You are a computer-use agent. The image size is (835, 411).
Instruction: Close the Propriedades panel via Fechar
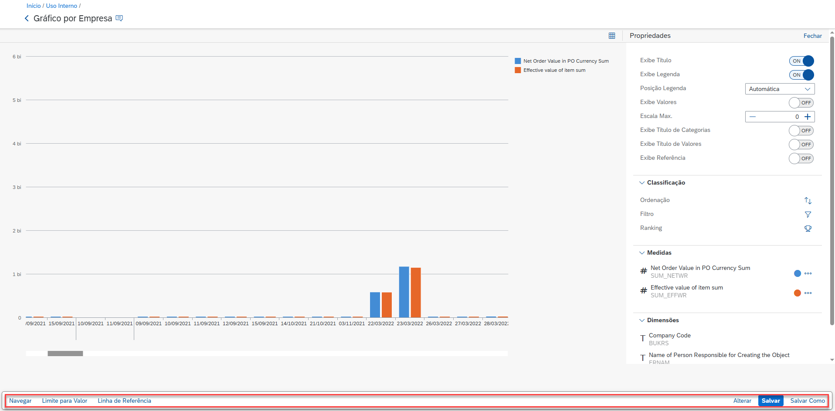[812, 36]
